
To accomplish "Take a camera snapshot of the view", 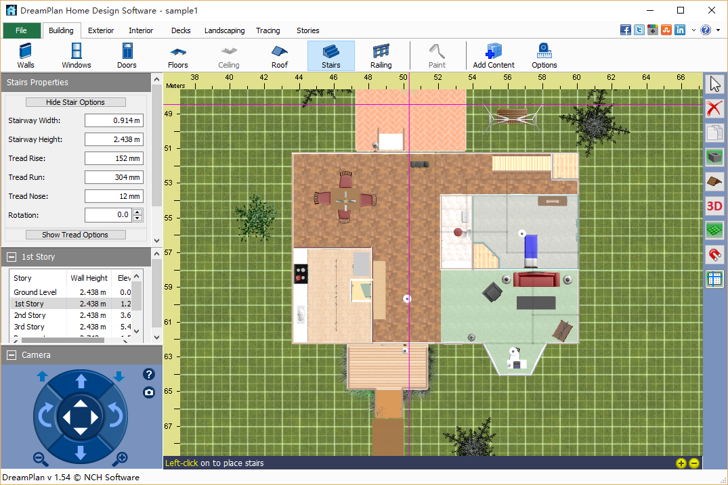I will coord(149,392).
